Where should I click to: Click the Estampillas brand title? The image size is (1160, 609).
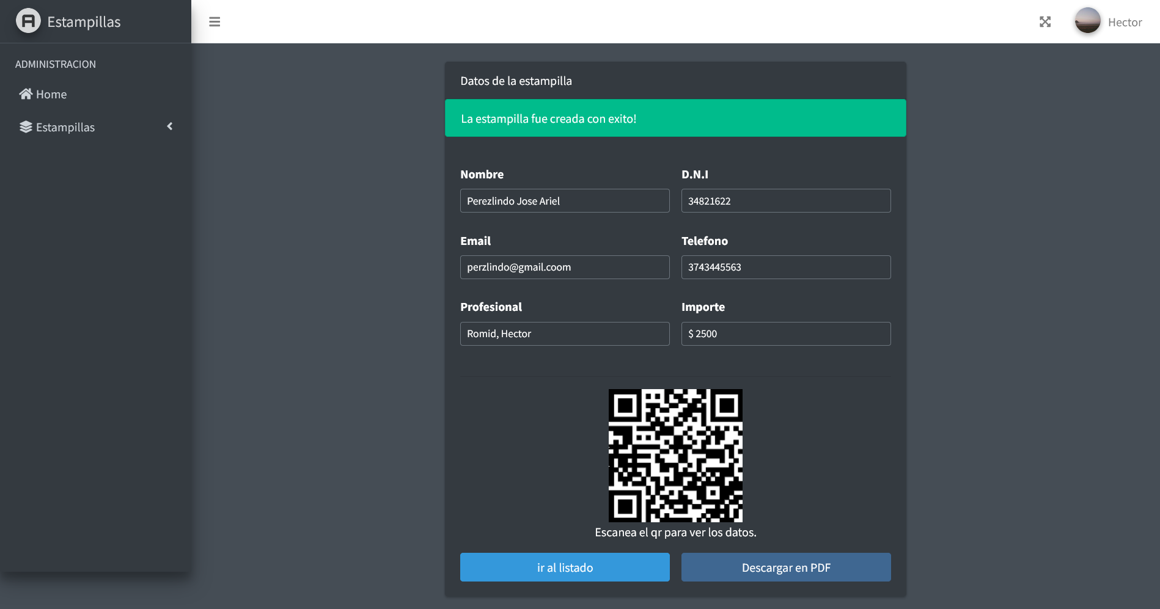(84, 22)
